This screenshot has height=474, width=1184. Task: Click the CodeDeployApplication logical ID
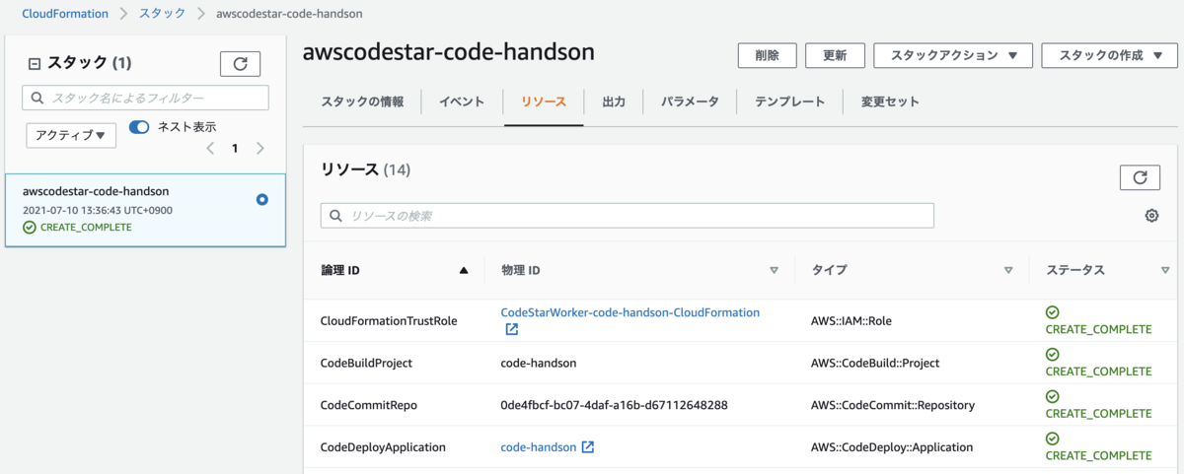pyautogui.click(x=383, y=447)
